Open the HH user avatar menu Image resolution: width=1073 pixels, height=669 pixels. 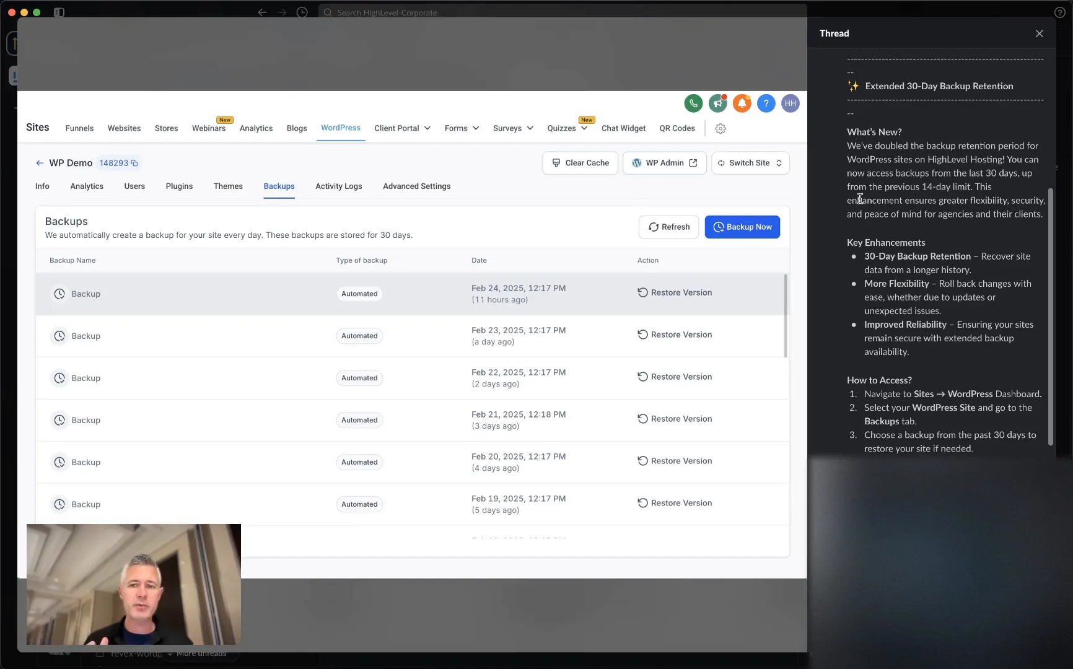pos(790,103)
